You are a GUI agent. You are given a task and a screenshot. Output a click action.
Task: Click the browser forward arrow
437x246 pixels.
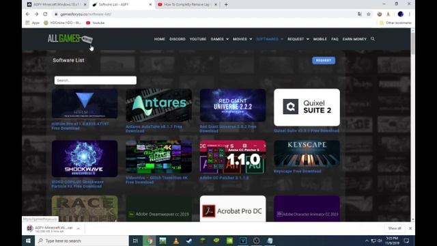point(36,14)
